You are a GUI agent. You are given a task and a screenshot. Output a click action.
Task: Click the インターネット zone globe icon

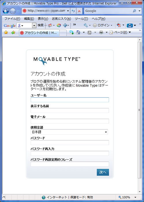[44, 197]
